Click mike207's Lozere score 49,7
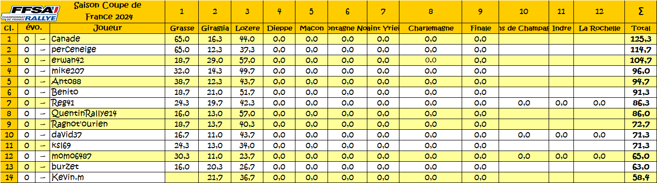This screenshot has height=183, width=657. pyautogui.click(x=247, y=71)
